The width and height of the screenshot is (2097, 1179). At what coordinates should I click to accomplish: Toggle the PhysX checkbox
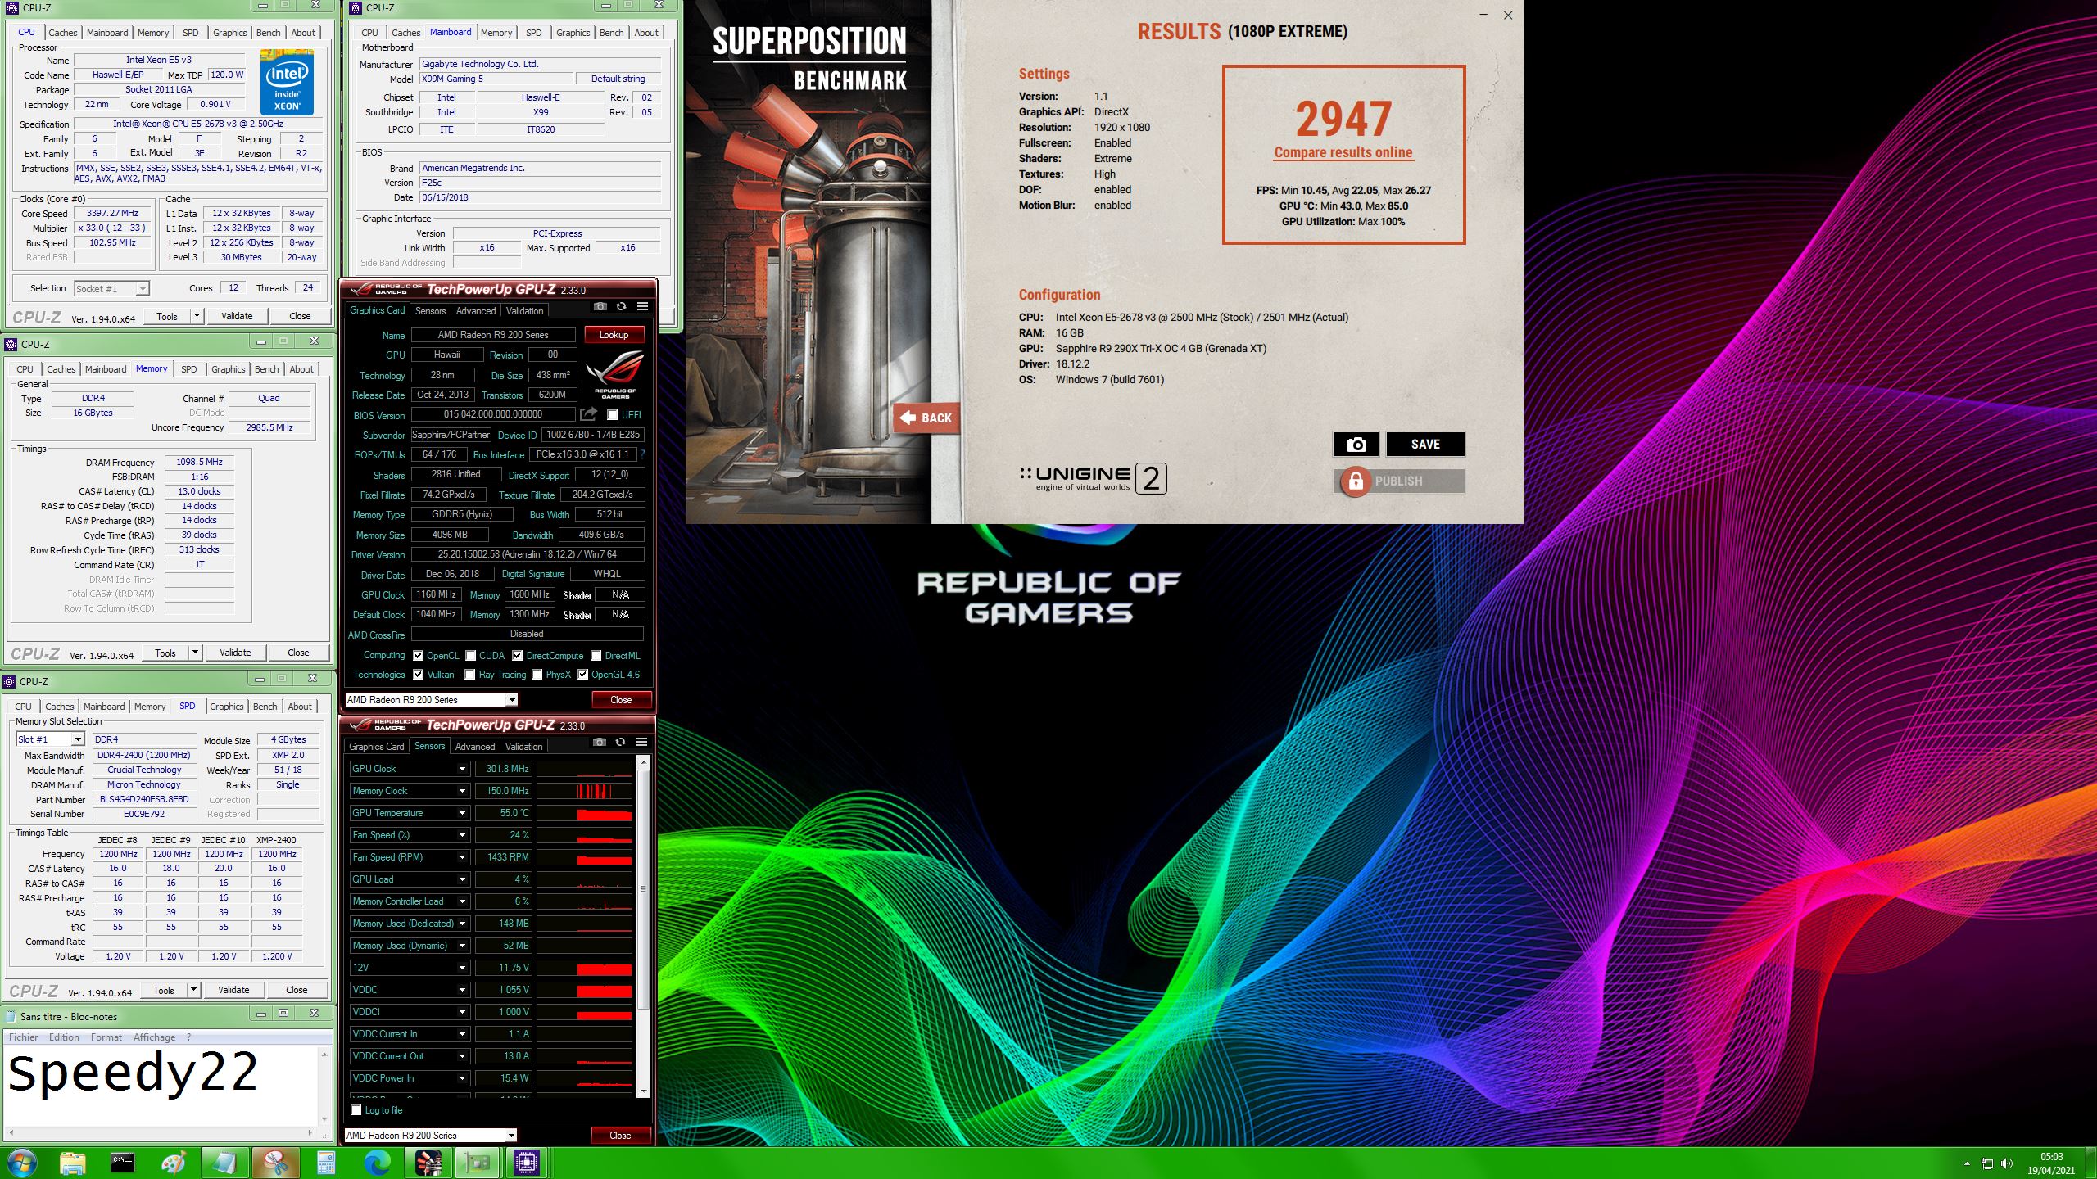coord(537,675)
